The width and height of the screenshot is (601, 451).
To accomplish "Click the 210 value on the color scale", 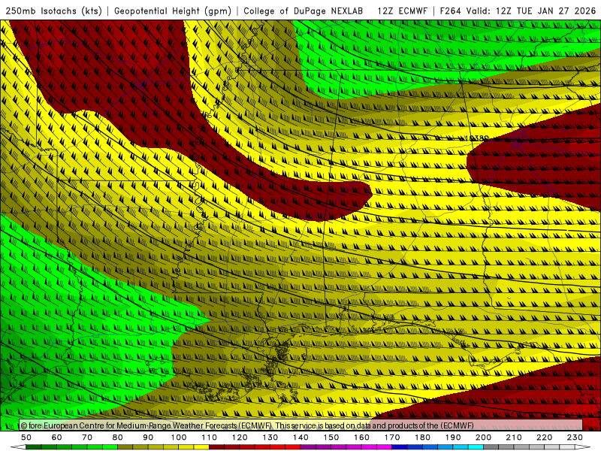I will (x=514, y=437).
